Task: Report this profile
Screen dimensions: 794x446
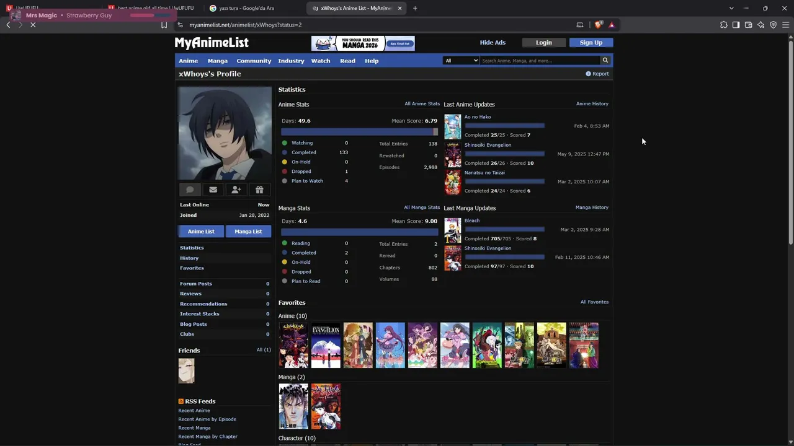Action: click(x=597, y=74)
